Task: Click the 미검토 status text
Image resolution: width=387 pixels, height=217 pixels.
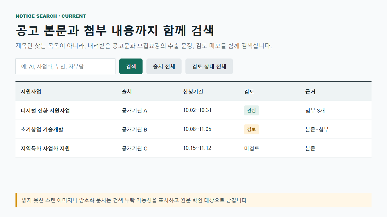Action: tap(252, 149)
